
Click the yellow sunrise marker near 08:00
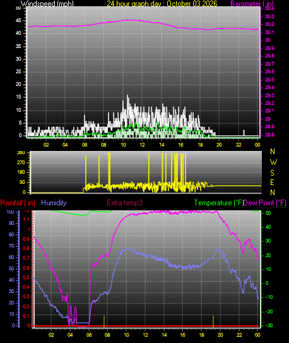(x=104, y=322)
